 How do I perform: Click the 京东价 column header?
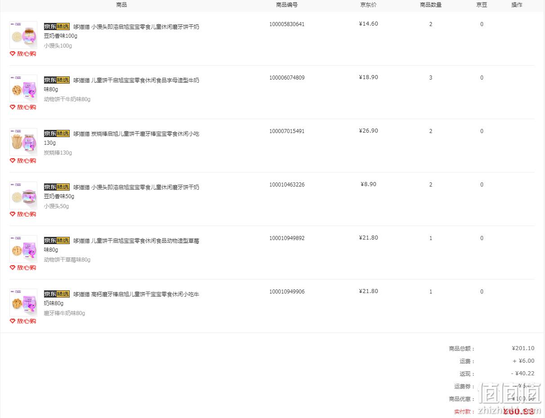[x=368, y=5]
